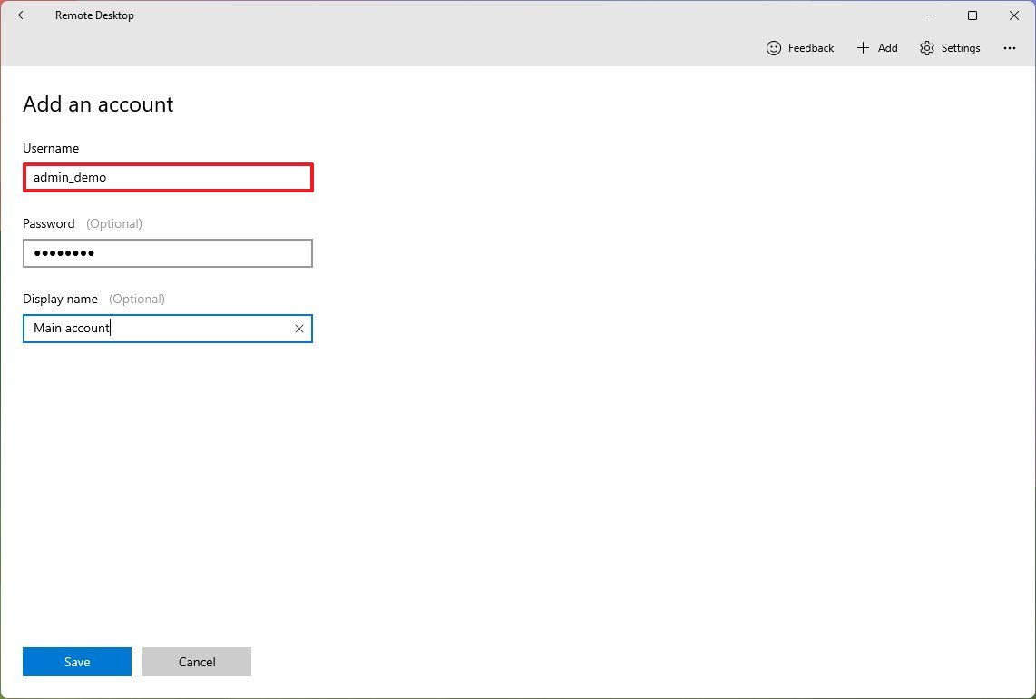Open feedback using the smiley icon
The height and width of the screenshot is (699, 1036).
(x=774, y=48)
